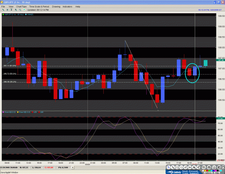Pick the white color swatch
225x174 pixels.
[x=203, y=171]
